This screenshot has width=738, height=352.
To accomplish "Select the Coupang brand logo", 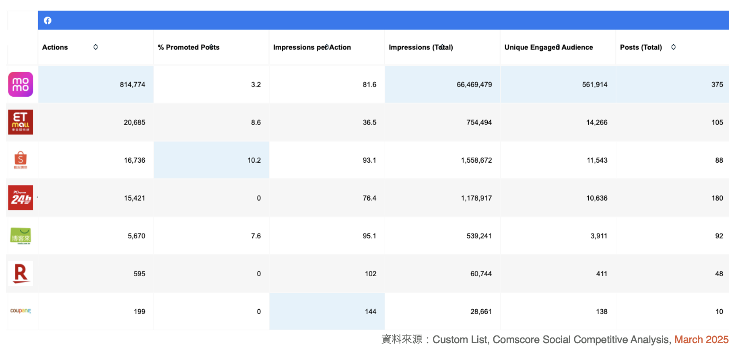I will (21, 311).
